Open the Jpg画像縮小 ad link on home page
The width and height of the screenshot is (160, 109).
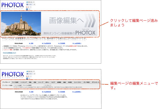point(77,43)
